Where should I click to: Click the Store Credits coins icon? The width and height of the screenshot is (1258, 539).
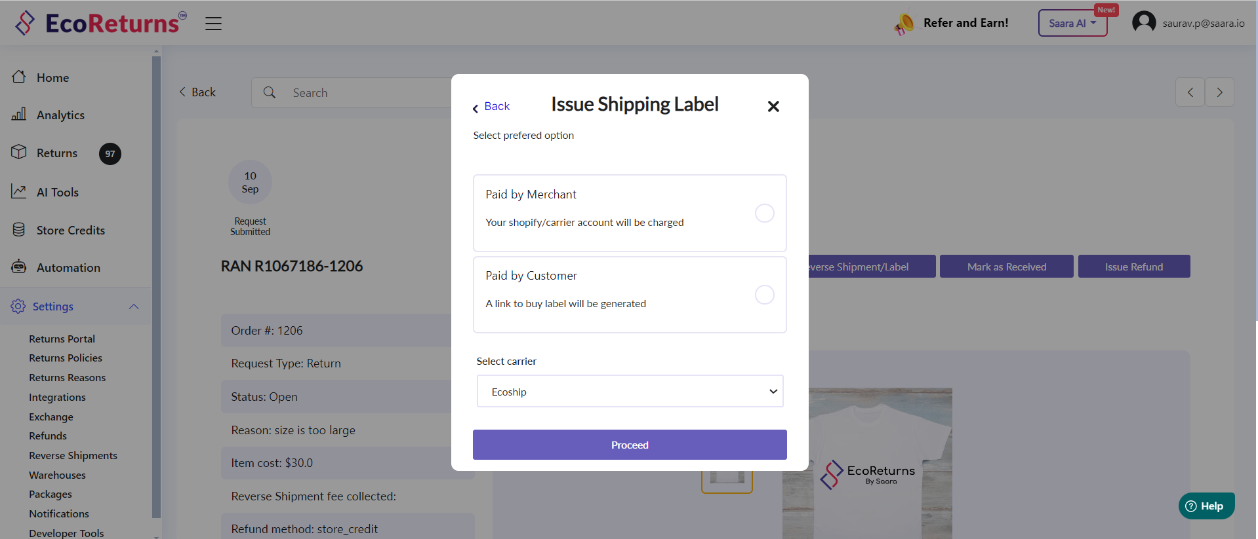pos(19,229)
